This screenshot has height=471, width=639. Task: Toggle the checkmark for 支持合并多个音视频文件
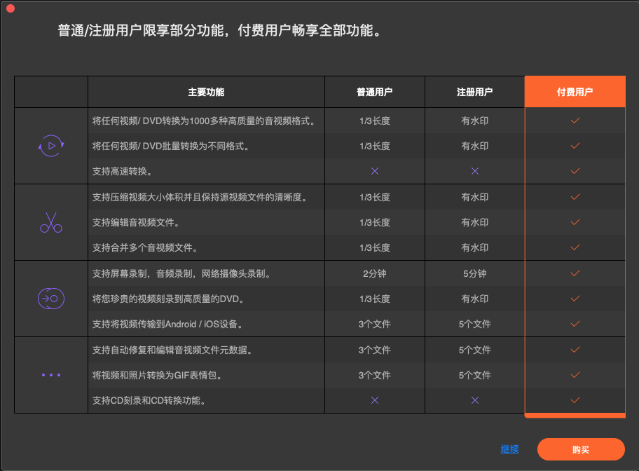pyautogui.click(x=575, y=247)
